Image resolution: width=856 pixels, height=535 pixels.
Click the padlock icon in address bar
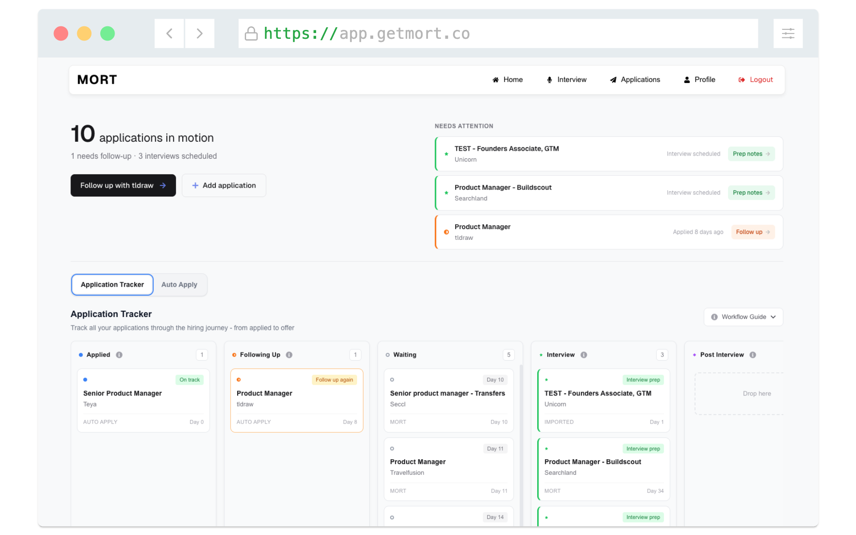coord(251,33)
